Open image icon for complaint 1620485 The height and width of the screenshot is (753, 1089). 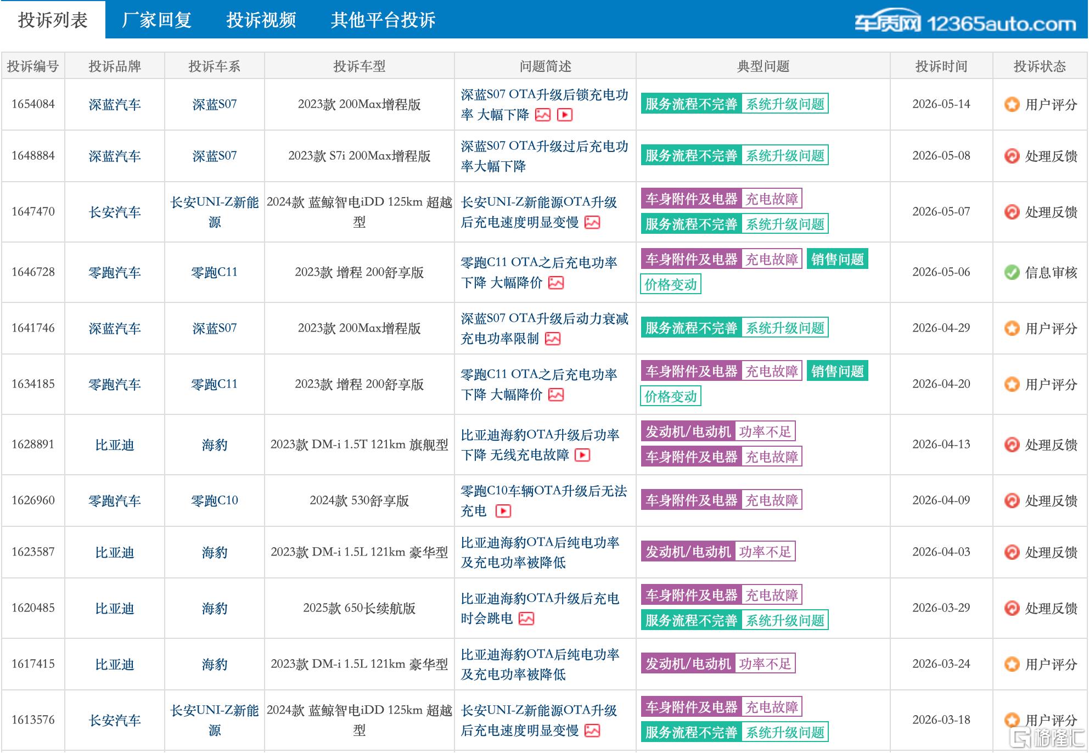pyautogui.click(x=526, y=619)
